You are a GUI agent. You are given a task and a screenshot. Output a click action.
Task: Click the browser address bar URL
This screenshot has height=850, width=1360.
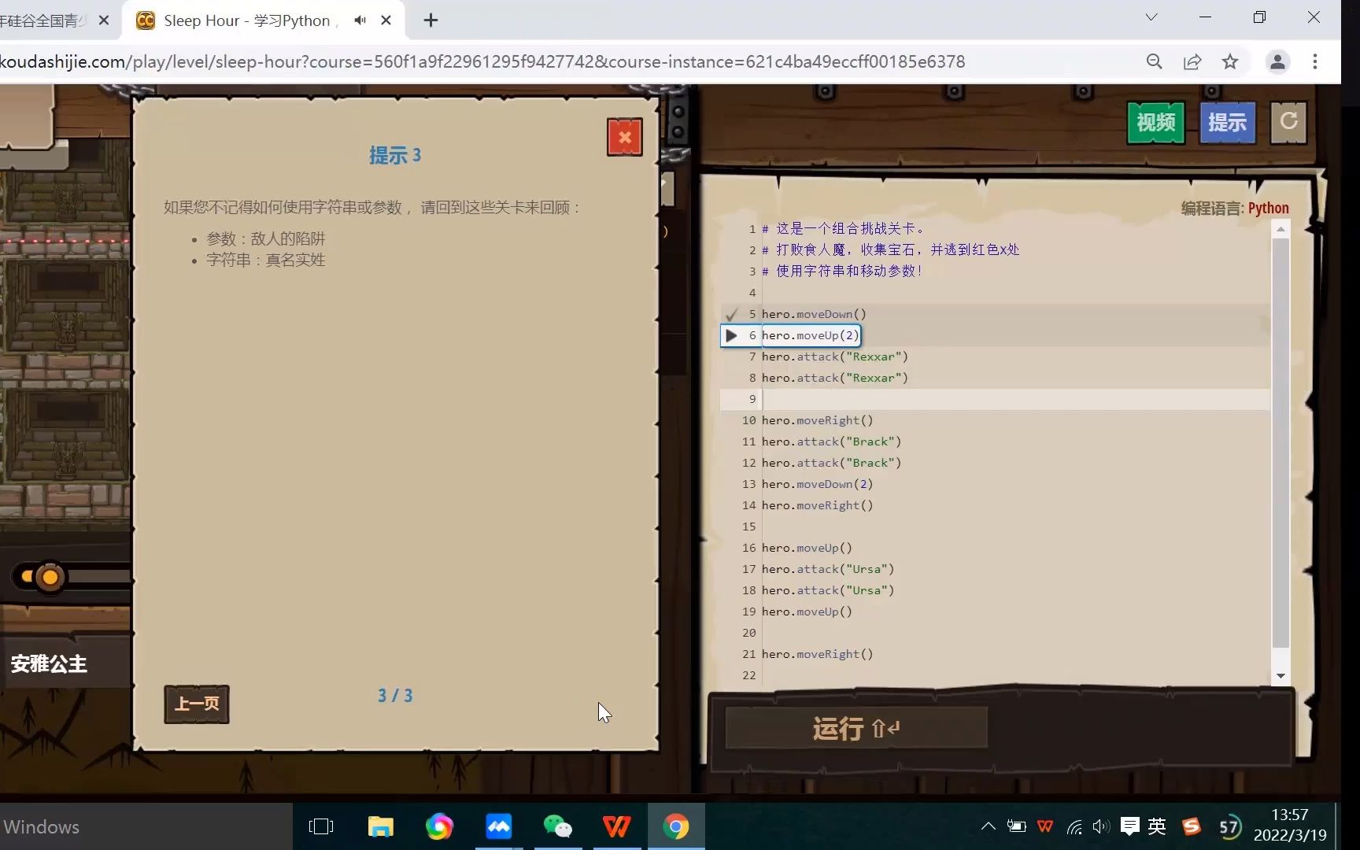pyautogui.click(x=482, y=61)
